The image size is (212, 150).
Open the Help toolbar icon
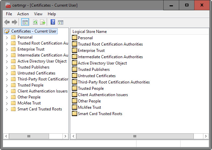[53, 22]
